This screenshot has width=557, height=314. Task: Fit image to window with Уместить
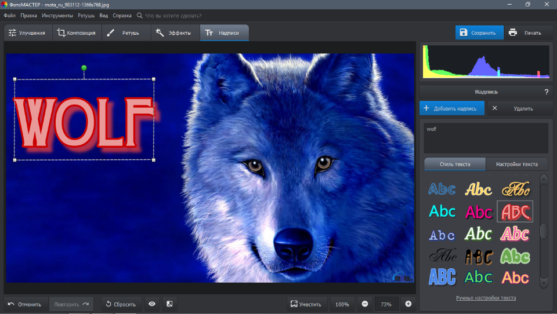click(306, 304)
